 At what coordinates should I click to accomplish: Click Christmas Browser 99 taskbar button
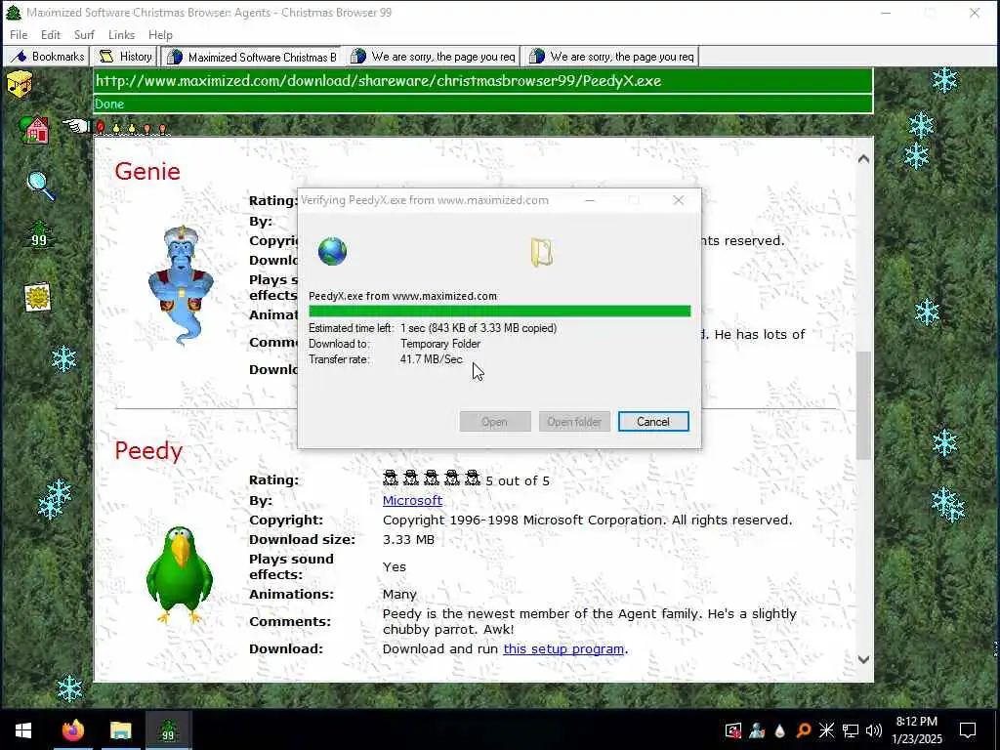168,730
